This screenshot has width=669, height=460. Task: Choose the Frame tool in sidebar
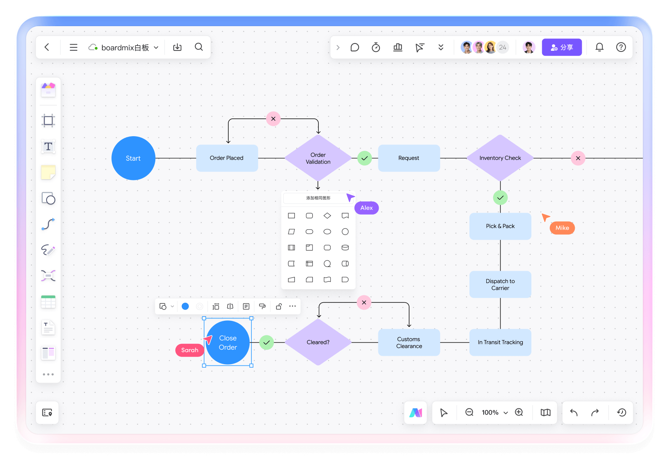(48, 121)
